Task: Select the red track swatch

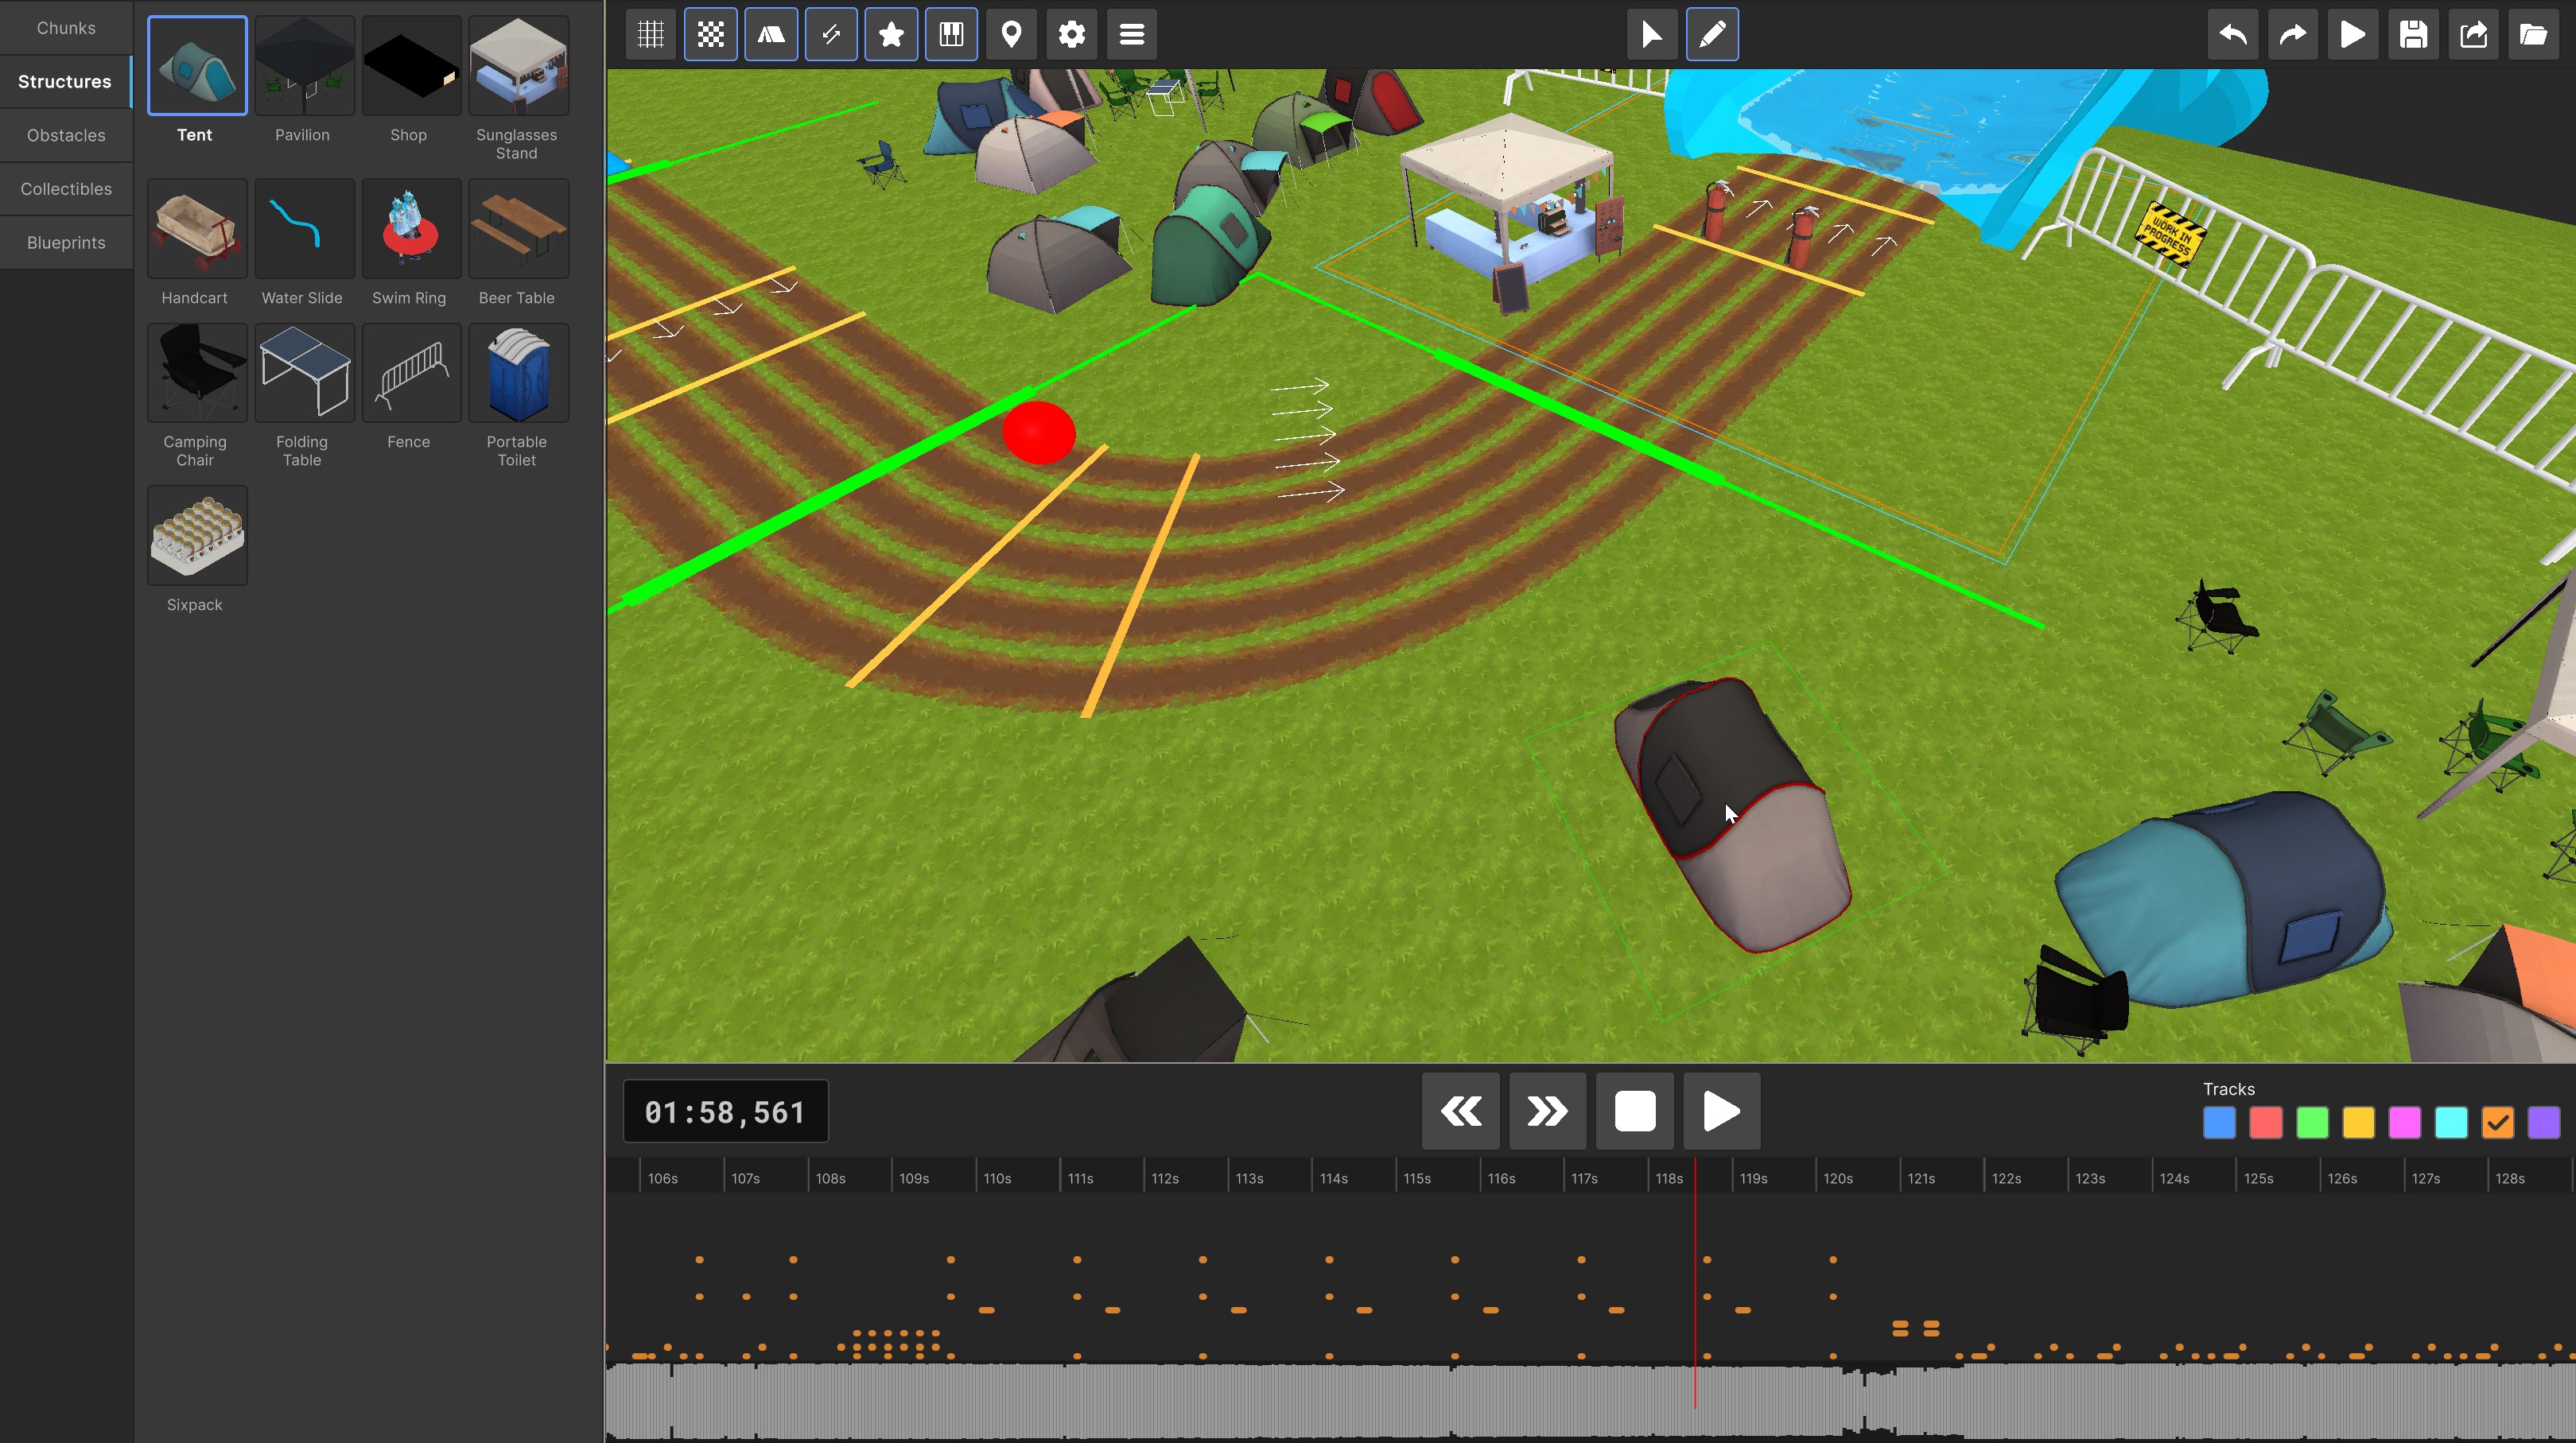Action: coord(2266,1123)
